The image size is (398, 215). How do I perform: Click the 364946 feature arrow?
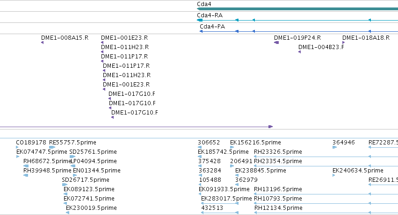[x=334, y=147]
